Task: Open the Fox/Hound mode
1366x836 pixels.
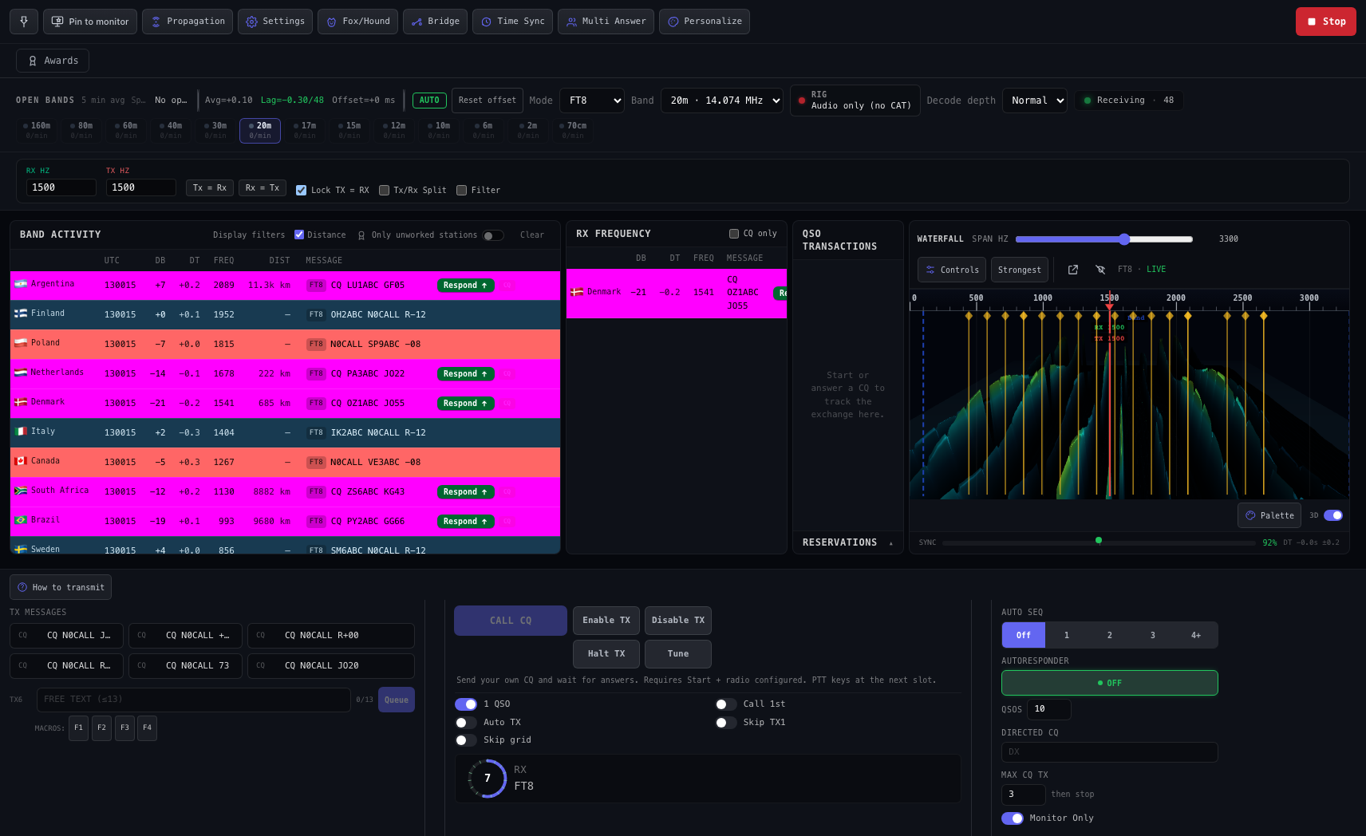Action: point(357,22)
